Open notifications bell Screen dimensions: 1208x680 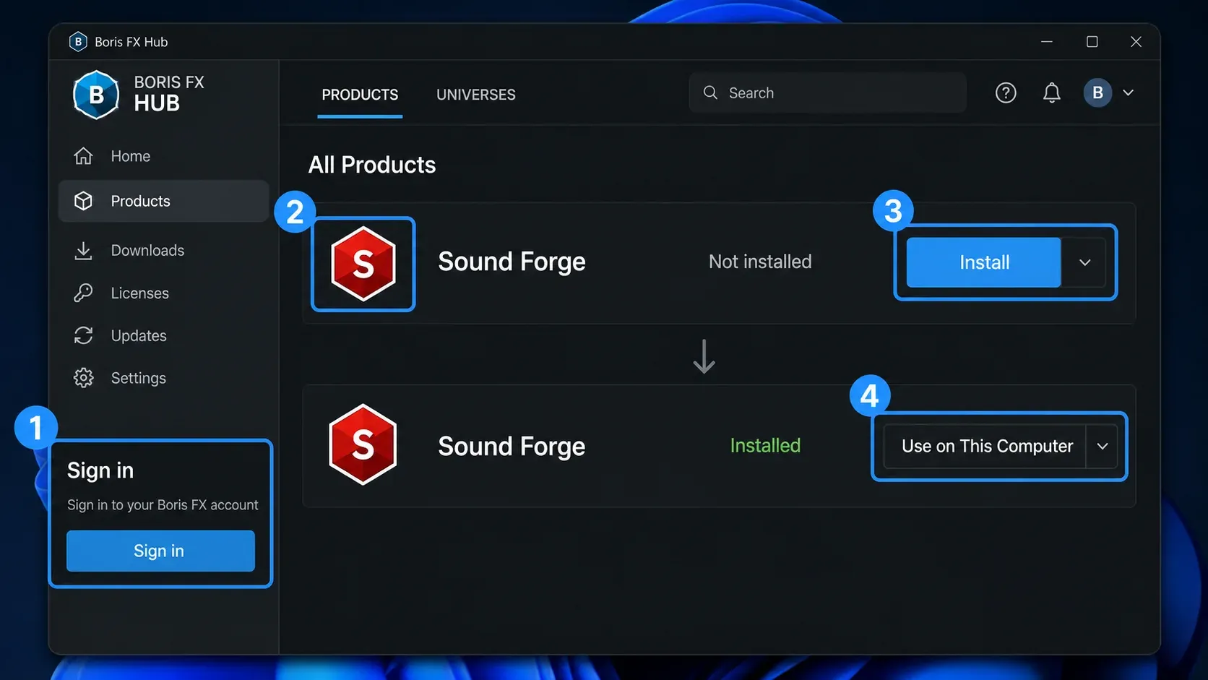coord(1052,92)
